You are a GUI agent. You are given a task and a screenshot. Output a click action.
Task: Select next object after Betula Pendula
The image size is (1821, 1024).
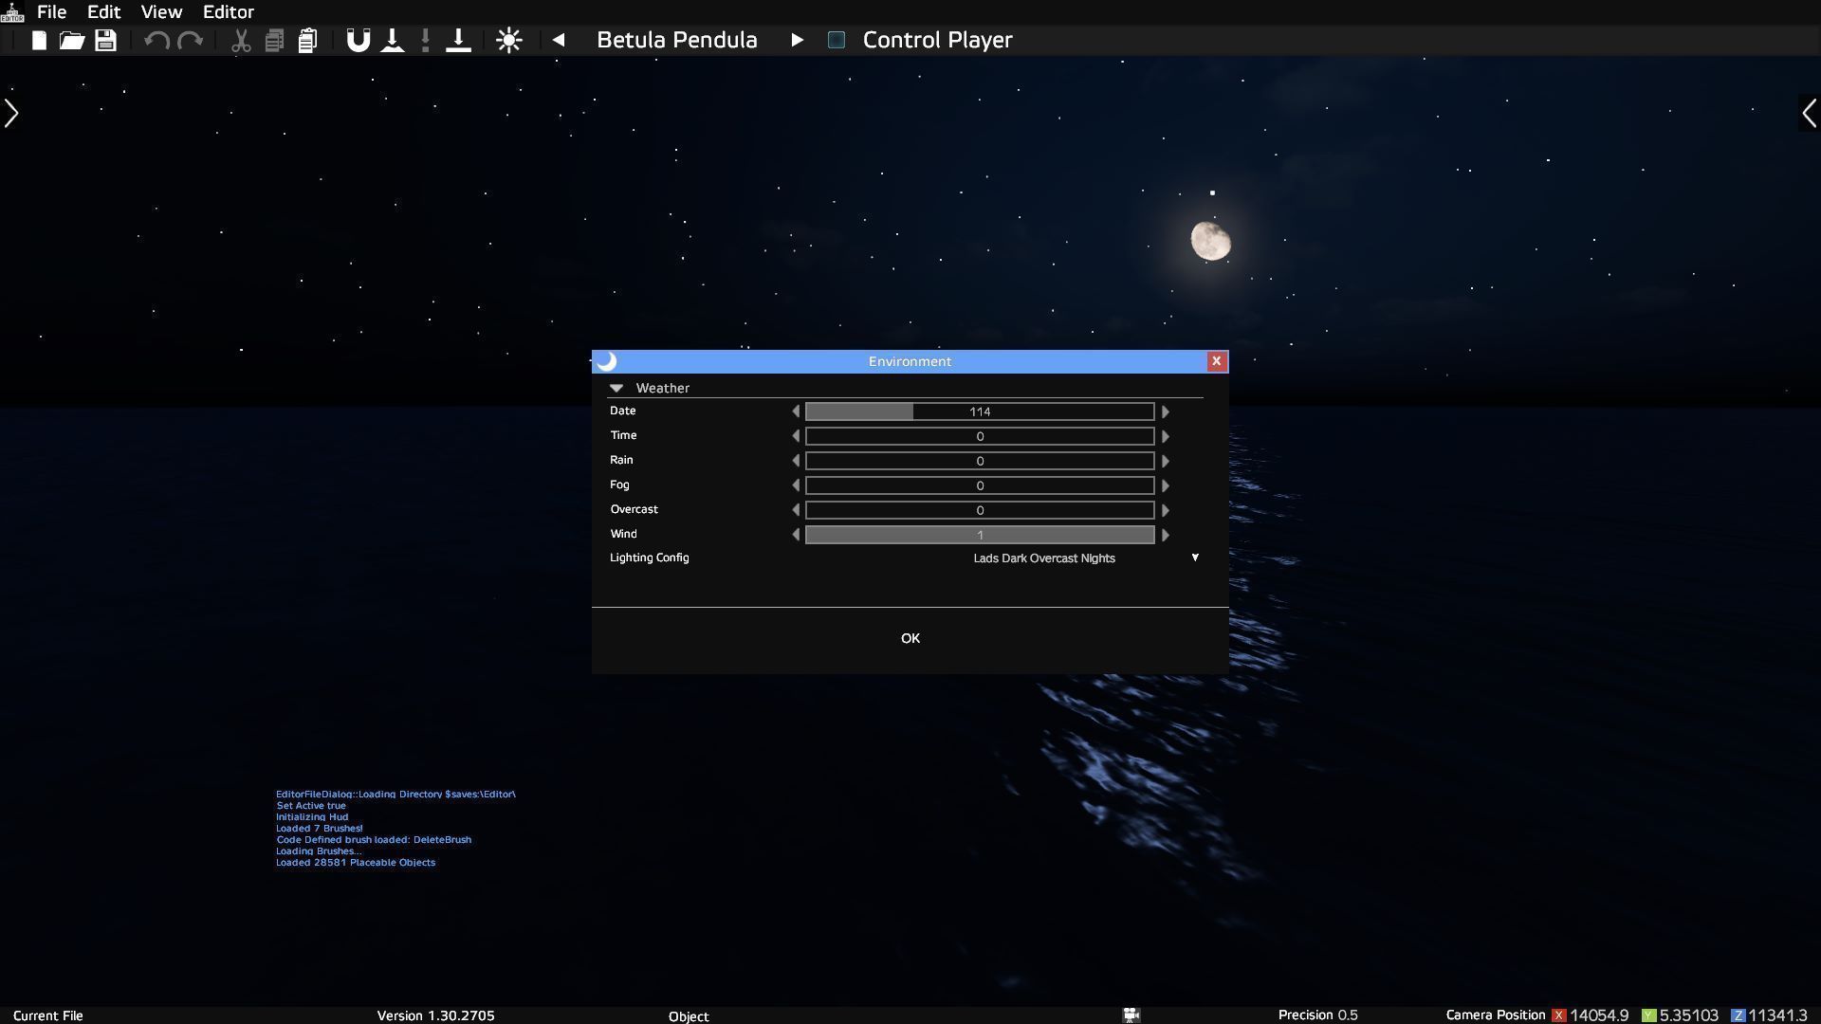tap(797, 40)
